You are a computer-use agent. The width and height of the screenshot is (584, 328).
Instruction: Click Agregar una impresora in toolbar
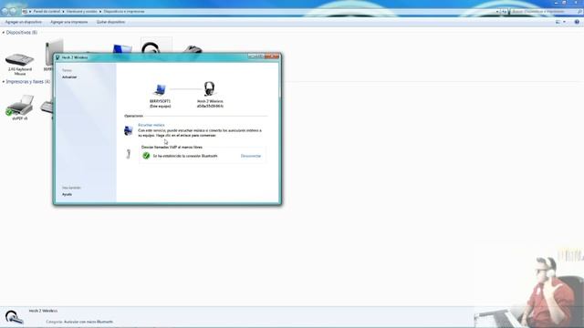[x=69, y=22]
